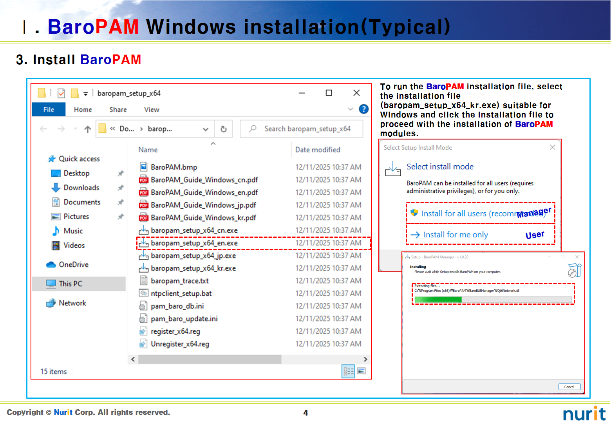Open Pictures in the navigation pane
Image resolution: width=611 pixels, height=423 pixels.
pyautogui.click(x=70, y=217)
